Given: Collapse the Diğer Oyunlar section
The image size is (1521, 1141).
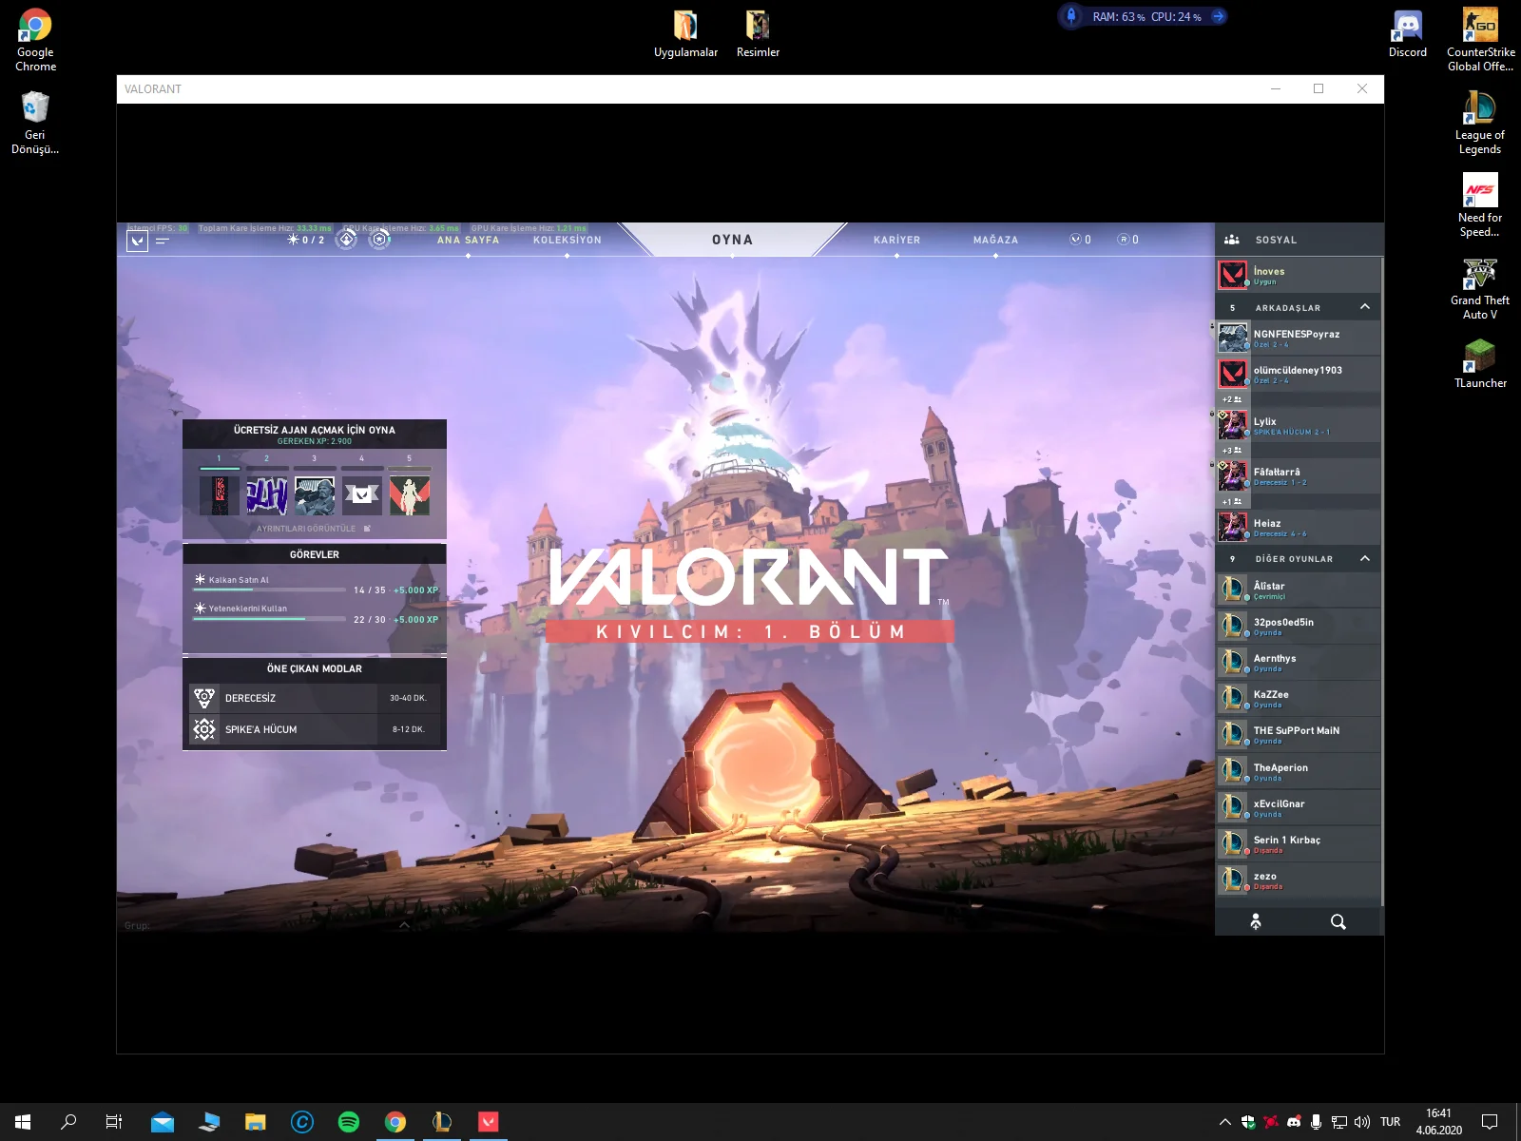Looking at the screenshot, I should coord(1365,557).
